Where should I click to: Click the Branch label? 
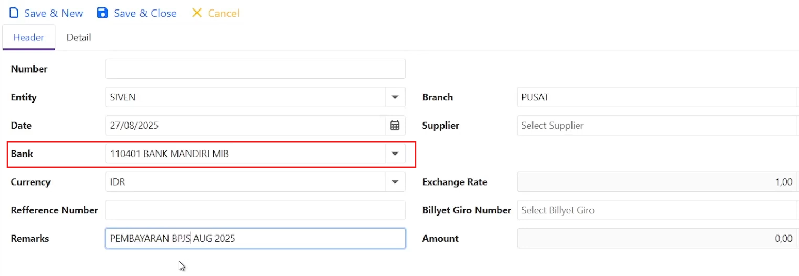pos(438,97)
